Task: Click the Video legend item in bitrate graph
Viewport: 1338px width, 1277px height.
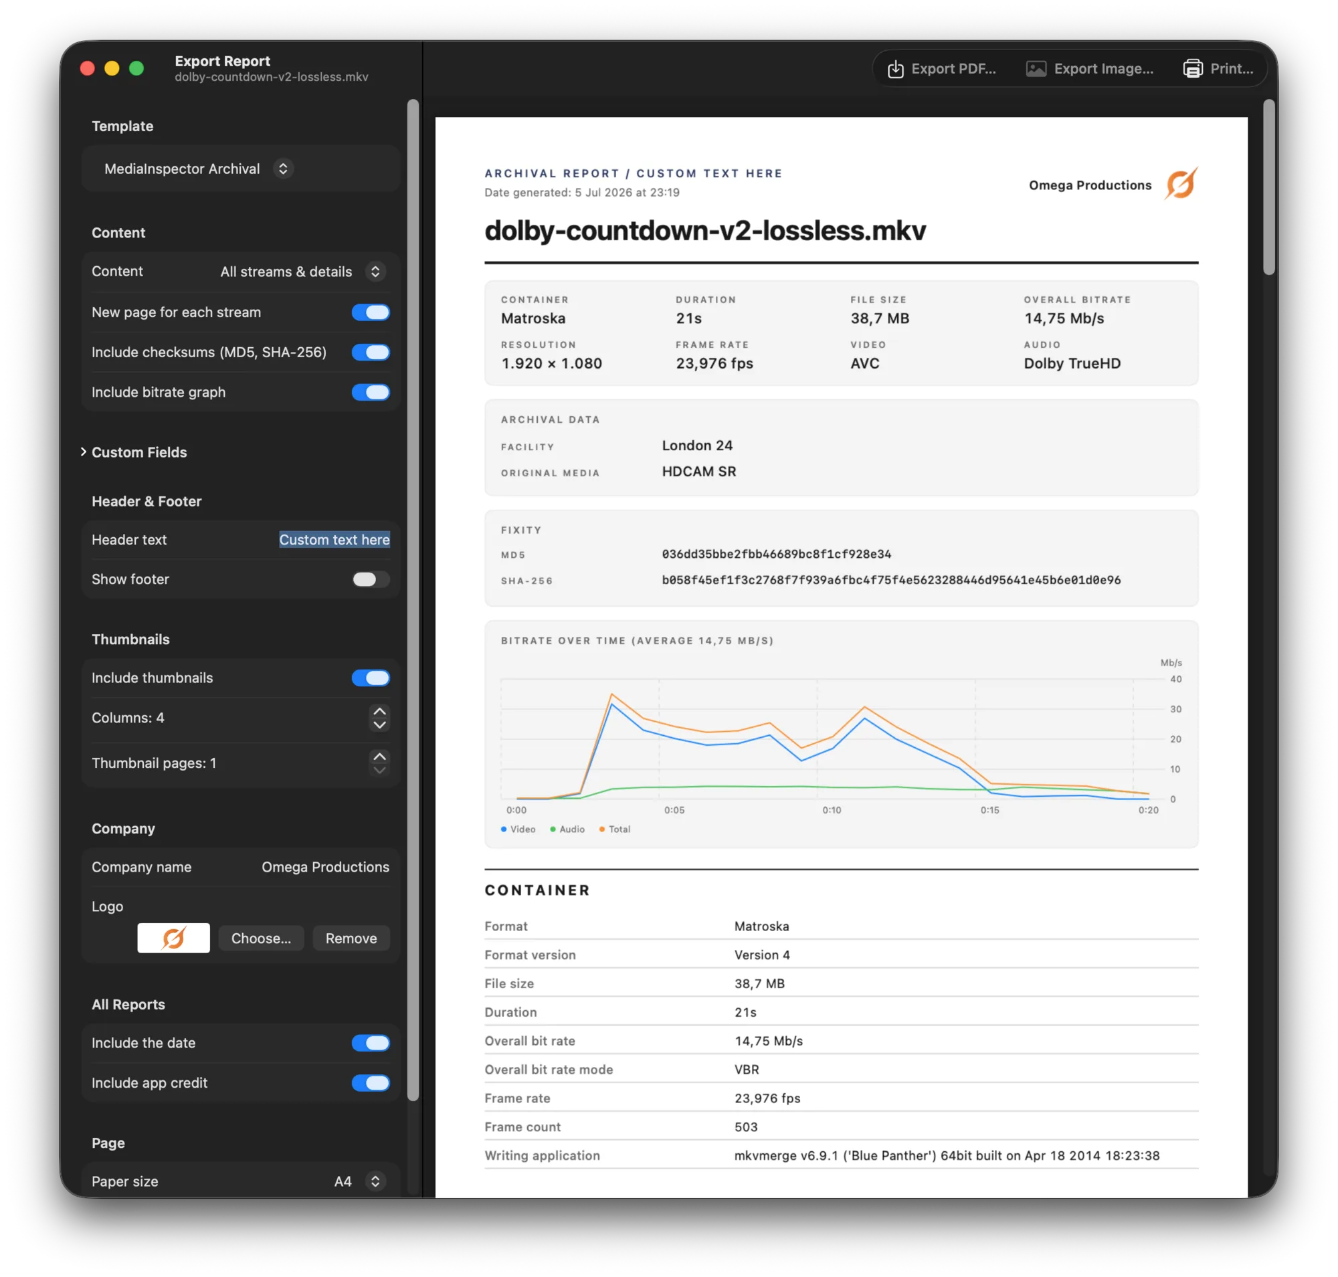Action: tap(518, 829)
